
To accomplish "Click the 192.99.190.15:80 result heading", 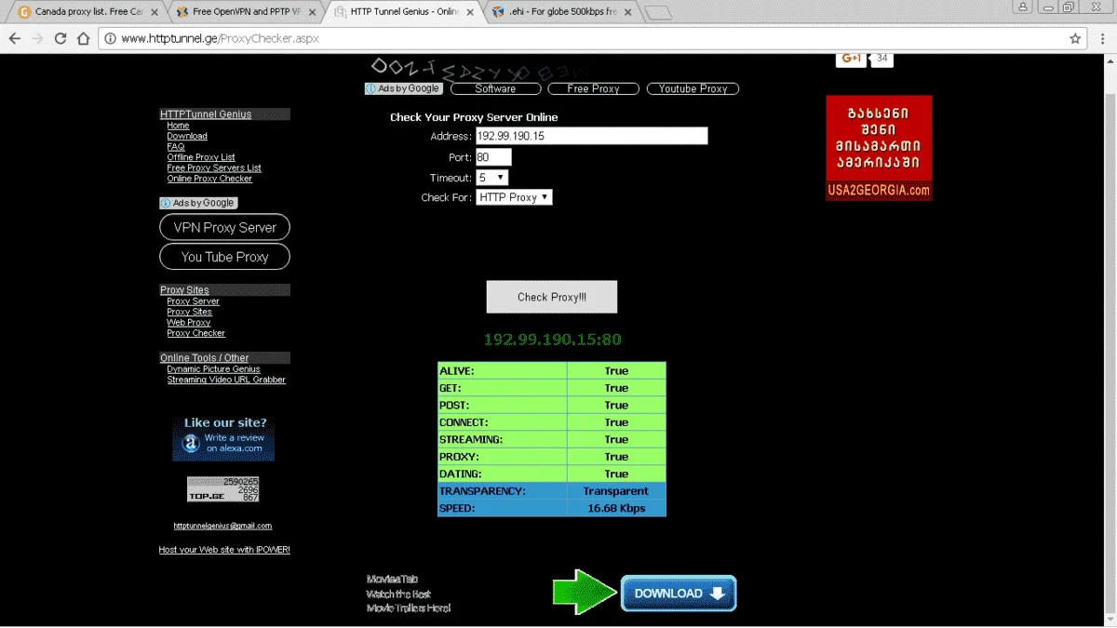I will coord(552,340).
